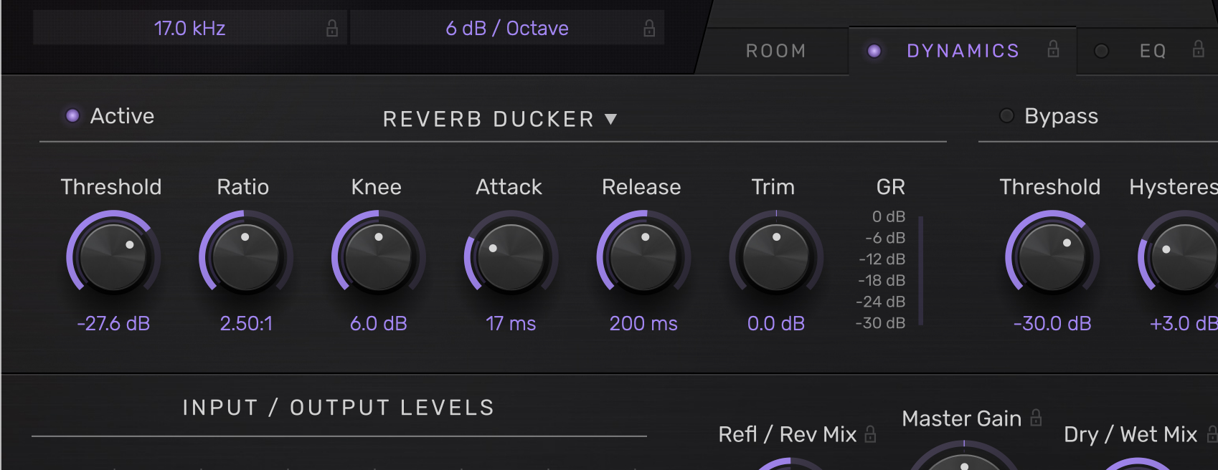The image size is (1218, 470).
Task: Click the Release knob
Action: [643, 256]
